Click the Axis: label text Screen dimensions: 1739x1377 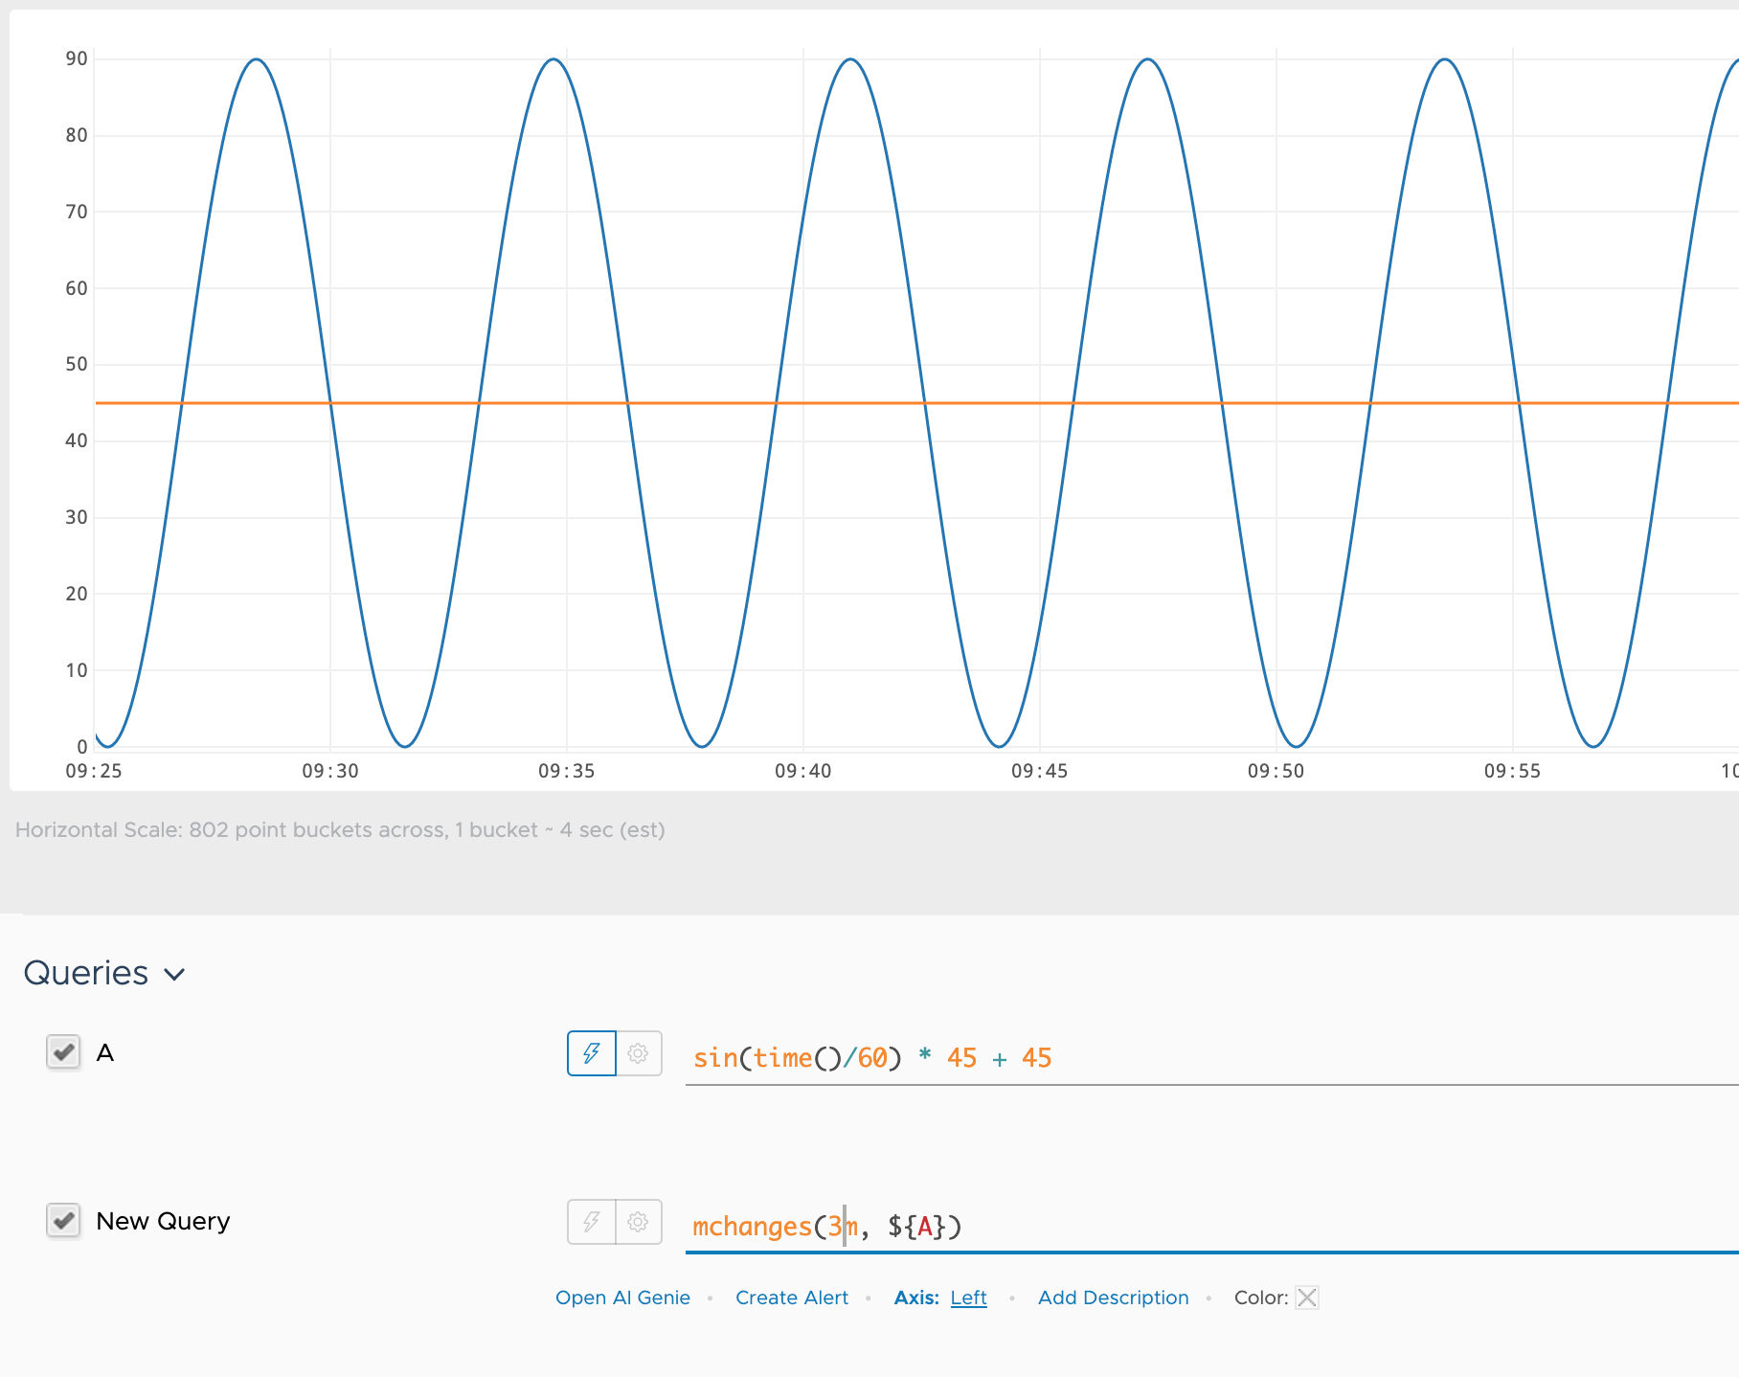[x=916, y=1298]
